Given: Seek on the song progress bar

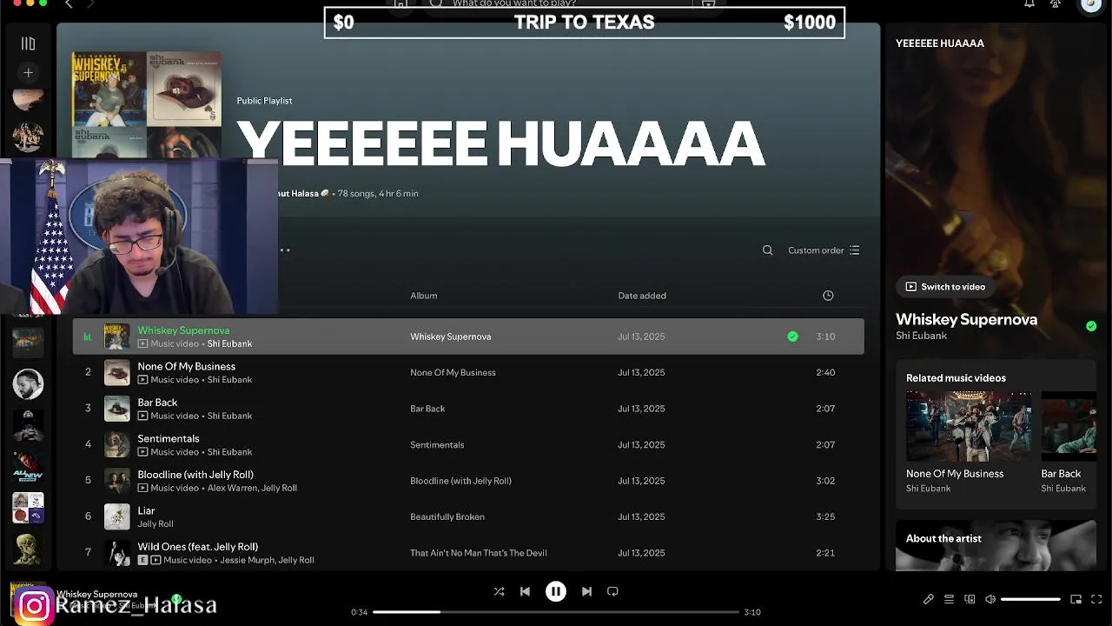Looking at the screenshot, I should [x=556, y=612].
